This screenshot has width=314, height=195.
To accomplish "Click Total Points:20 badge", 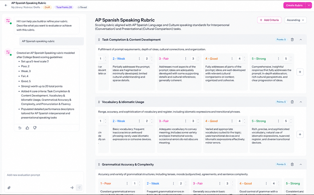I will point(64,7).
